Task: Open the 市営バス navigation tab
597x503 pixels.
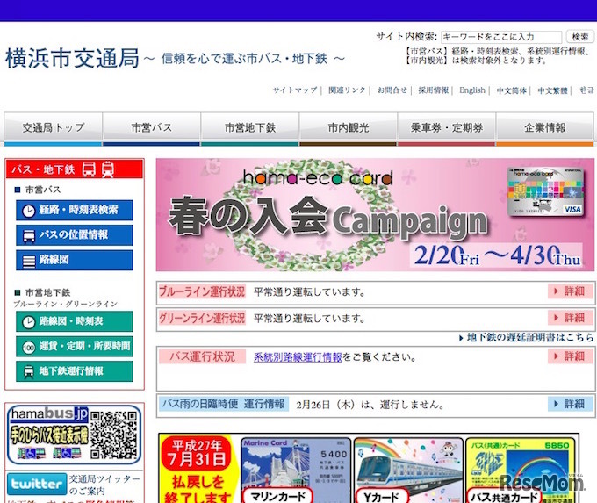Action: [x=151, y=128]
